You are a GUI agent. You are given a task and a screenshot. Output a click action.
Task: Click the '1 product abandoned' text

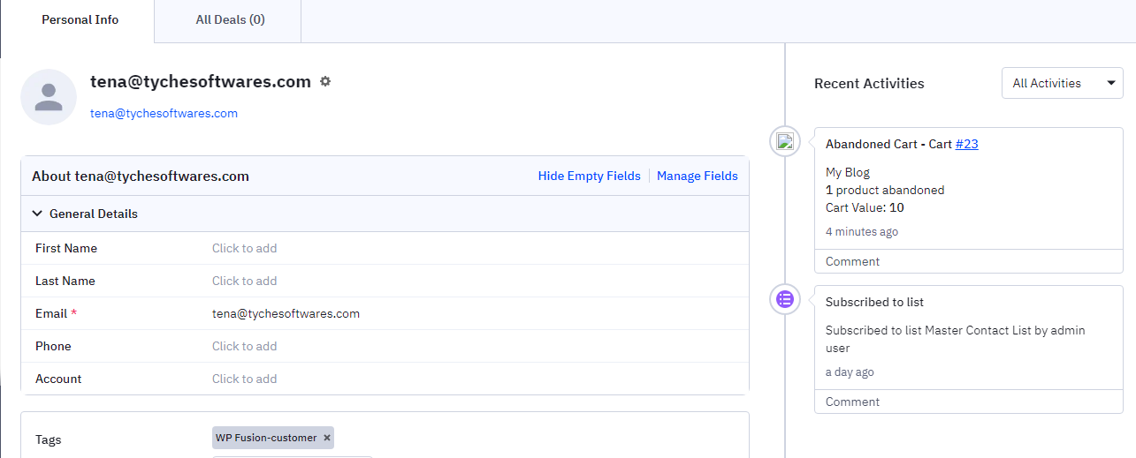885,190
